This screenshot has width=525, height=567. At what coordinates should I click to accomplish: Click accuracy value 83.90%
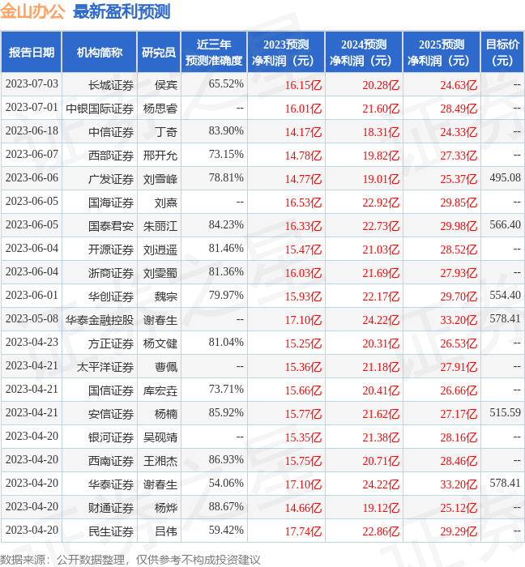click(226, 131)
